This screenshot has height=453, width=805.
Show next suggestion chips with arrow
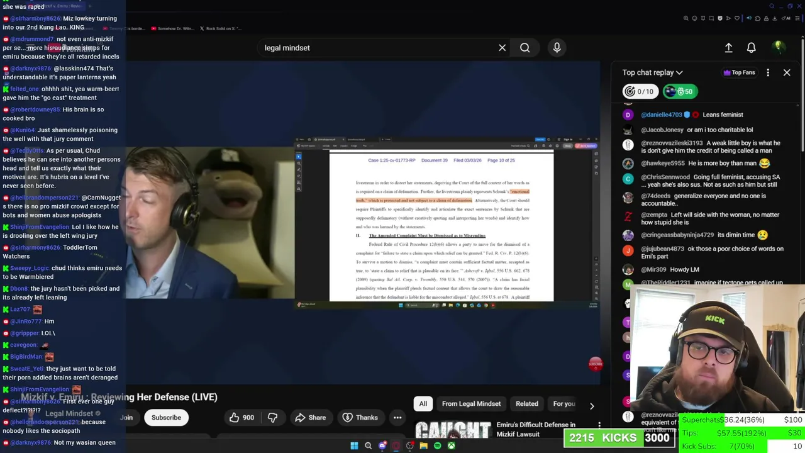(591, 406)
